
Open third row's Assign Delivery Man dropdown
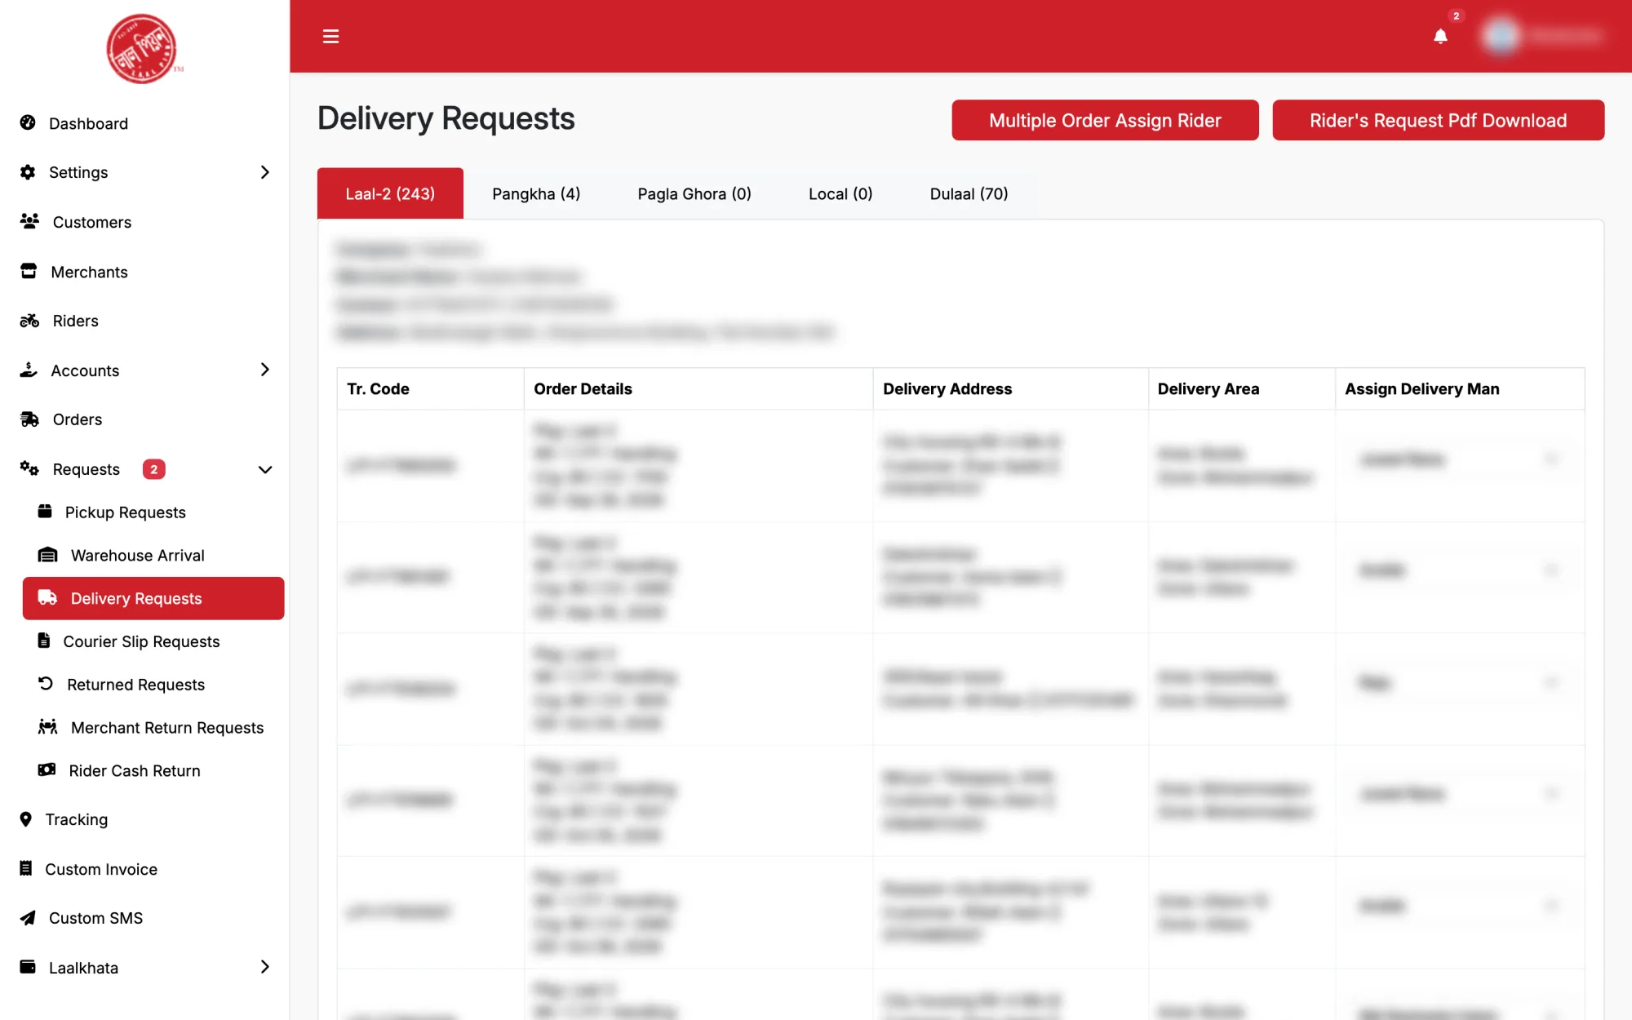[1460, 682]
